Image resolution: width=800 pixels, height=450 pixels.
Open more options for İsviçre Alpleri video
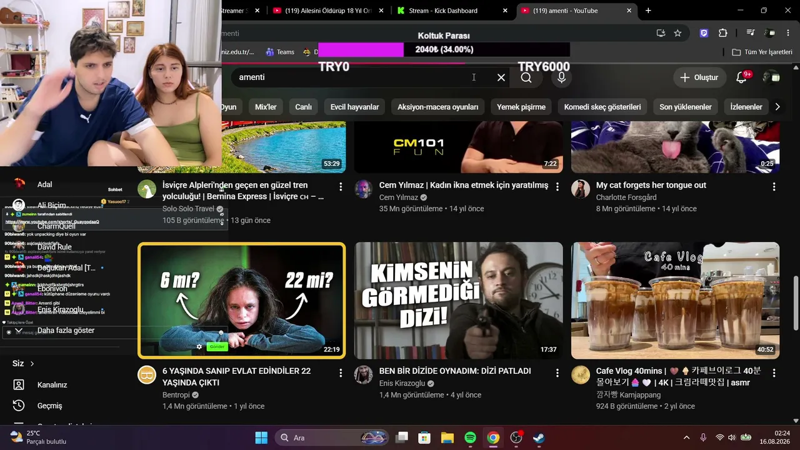[341, 186]
